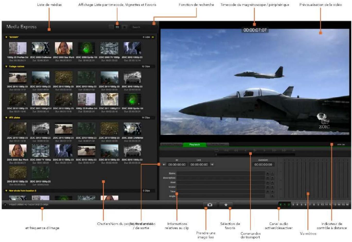Click the eject icon at end of transport controls
Screen dimensions: 352x242
(x=294, y=150)
